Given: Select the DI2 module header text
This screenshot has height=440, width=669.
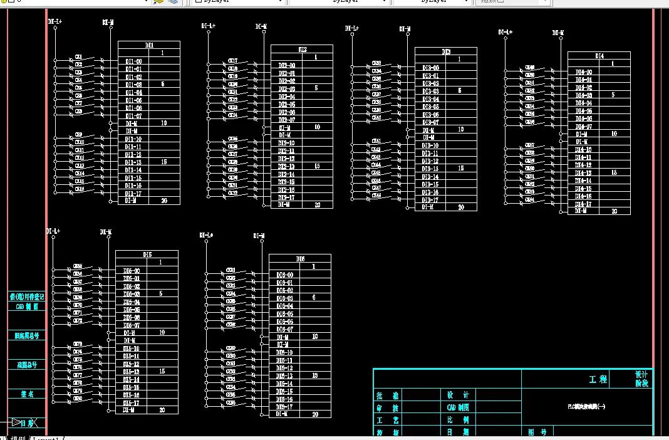Looking at the screenshot, I should [302, 50].
